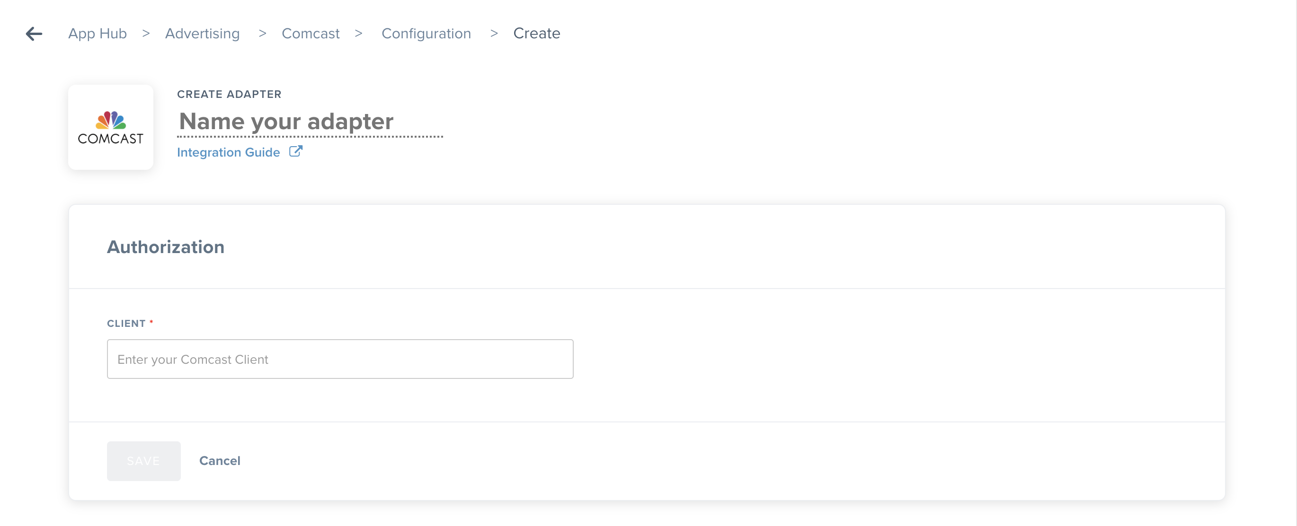Click the CREATE ADAPTER label
The image size is (1297, 526).
[230, 94]
